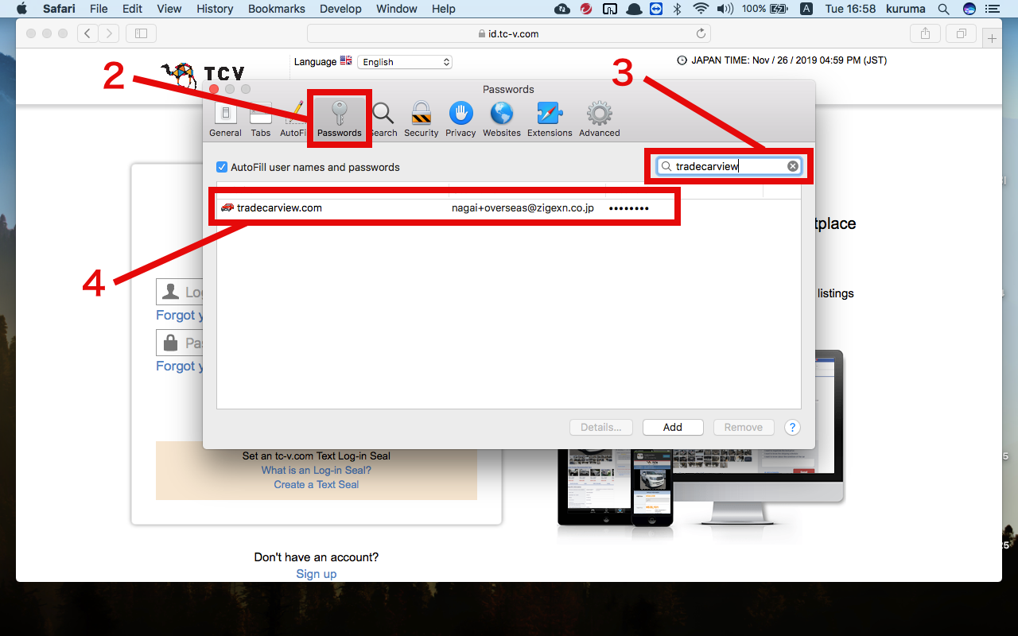
Task: Toggle AutoFill user names and passwords
Action: click(223, 168)
